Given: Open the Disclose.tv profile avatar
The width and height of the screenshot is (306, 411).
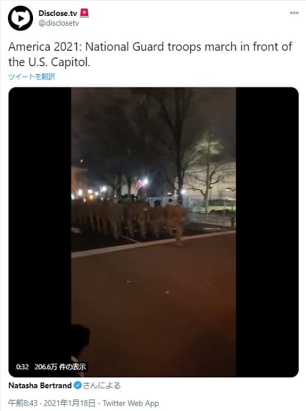Looking at the screenshot, I should [20, 18].
